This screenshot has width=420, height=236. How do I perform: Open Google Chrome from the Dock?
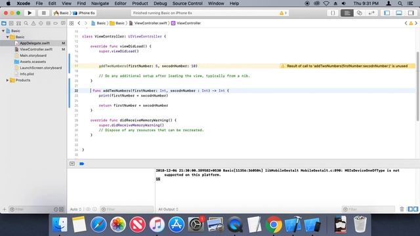click(x=274, y=224)
